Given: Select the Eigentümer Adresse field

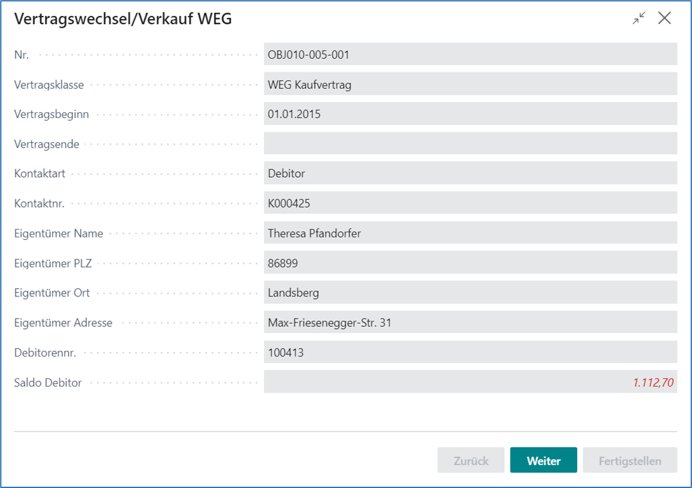Looking at the screenshot, I should (470, 322).
